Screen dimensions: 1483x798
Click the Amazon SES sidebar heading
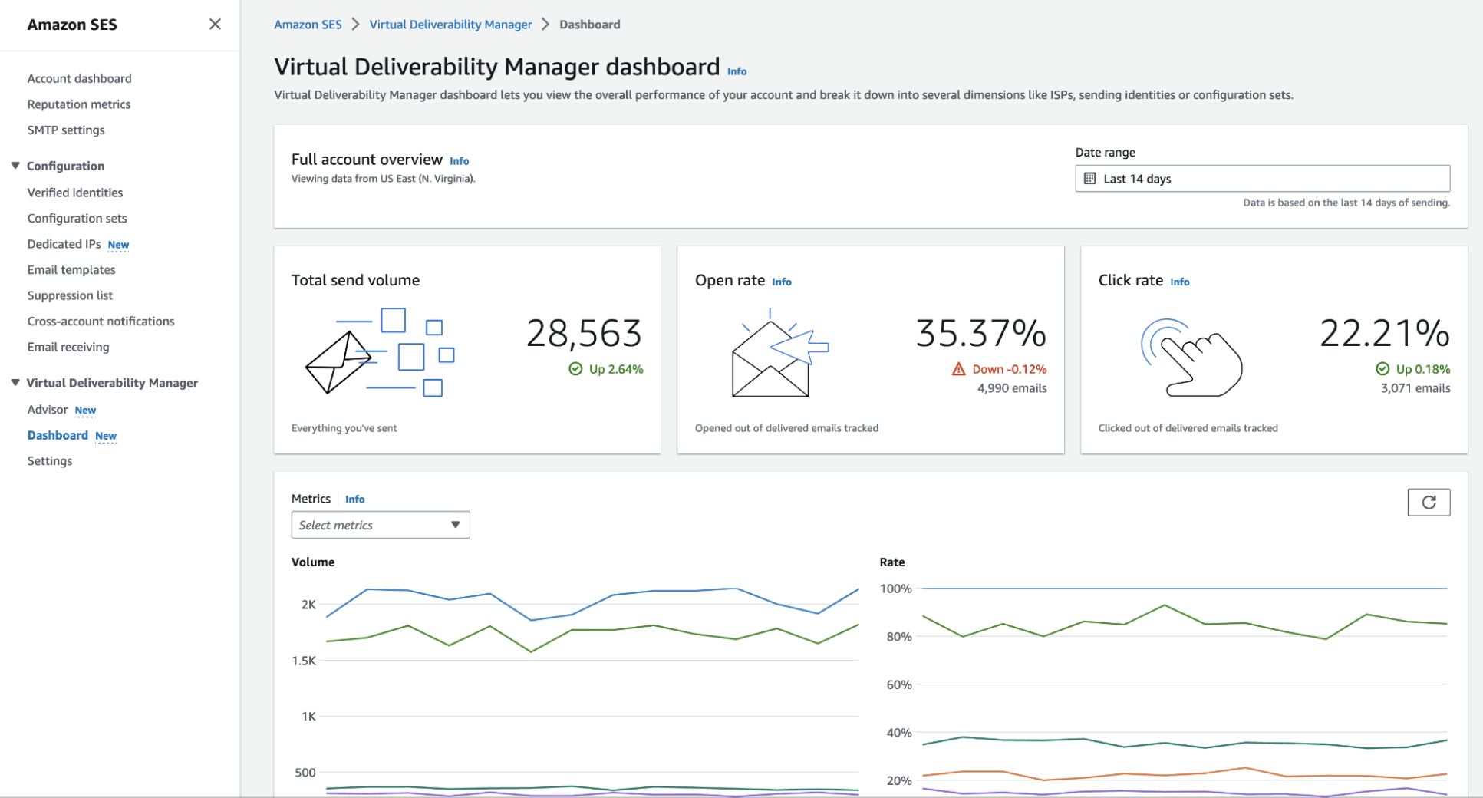pyautogui.click(x=72, y=25)
